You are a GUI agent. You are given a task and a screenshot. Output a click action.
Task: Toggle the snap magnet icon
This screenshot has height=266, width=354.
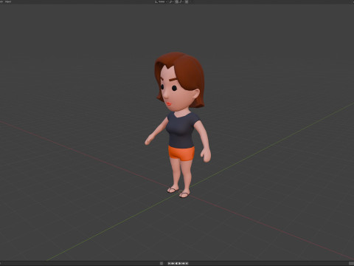click(x=176, y=1)
